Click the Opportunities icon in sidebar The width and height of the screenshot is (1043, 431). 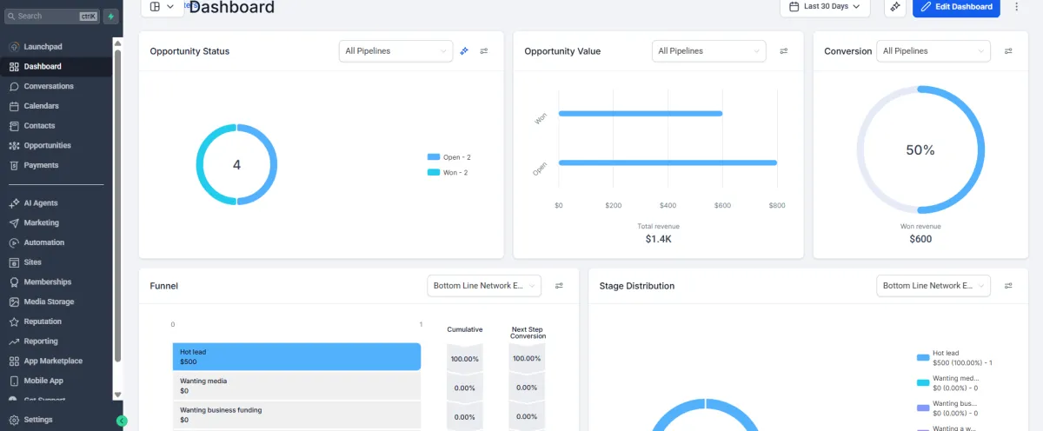coord(14,145)
